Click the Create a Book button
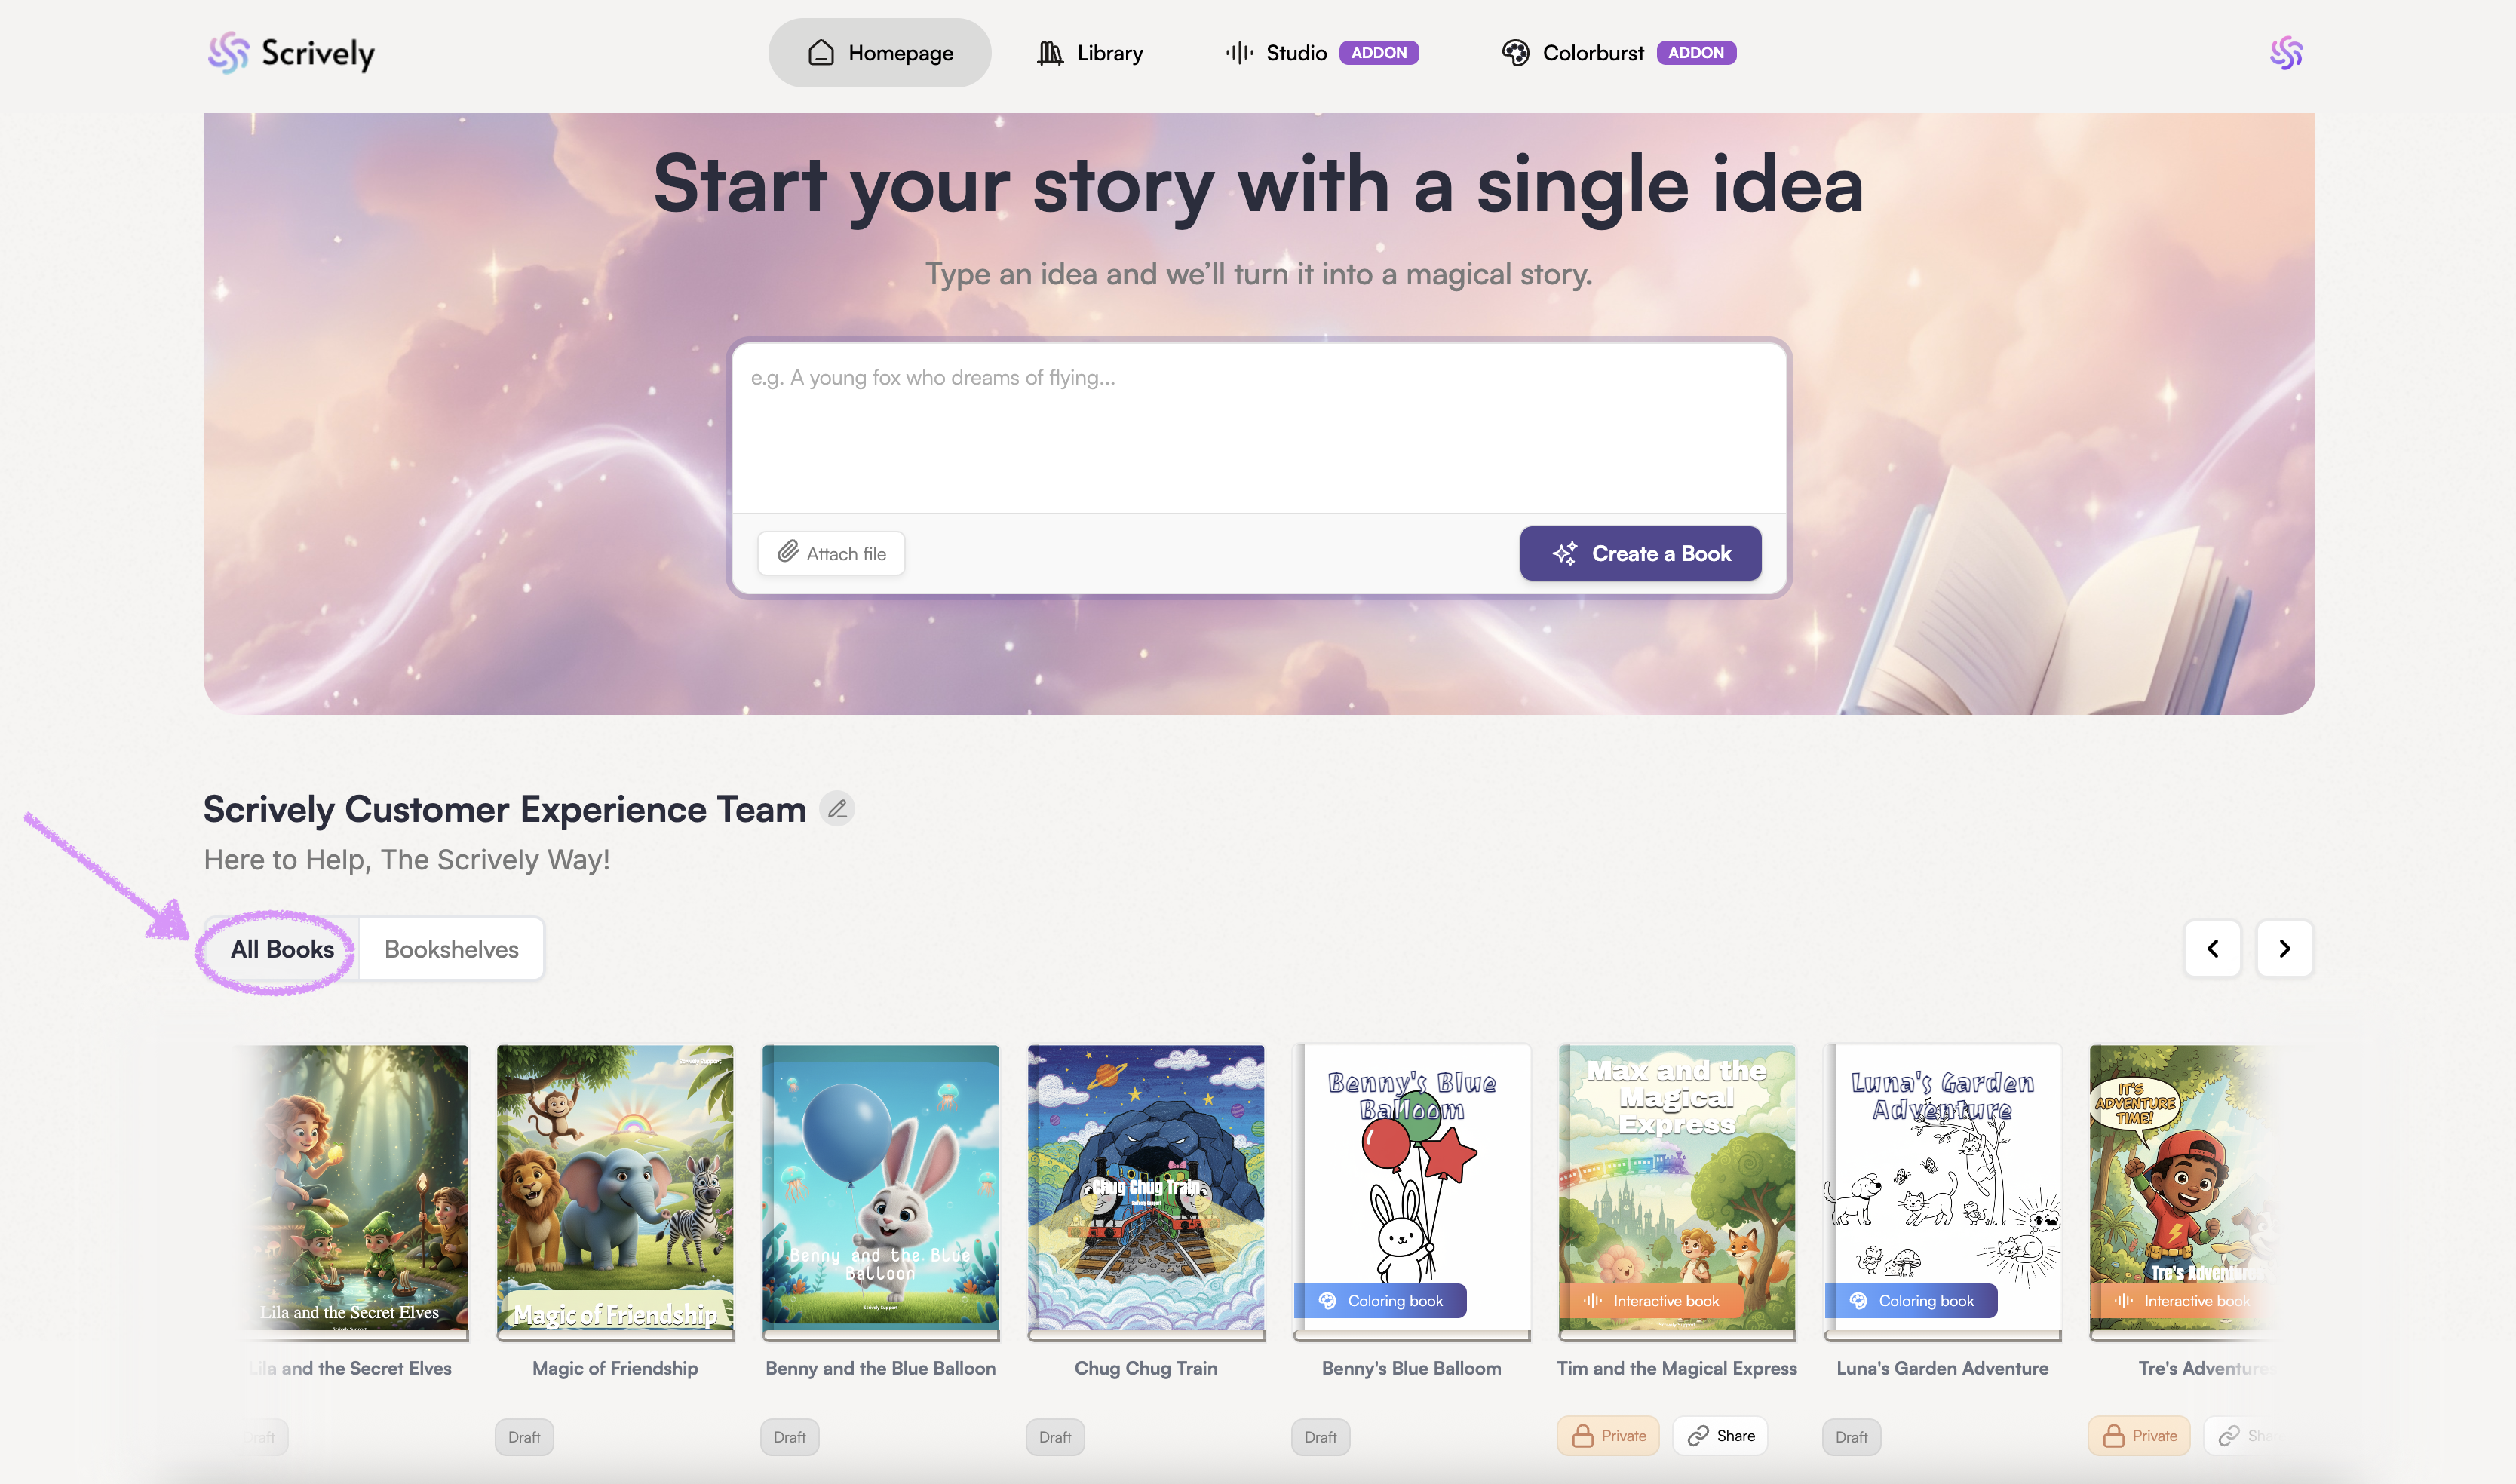This screenshot has height=1484, width=2516. click(x=1640, y=553)
